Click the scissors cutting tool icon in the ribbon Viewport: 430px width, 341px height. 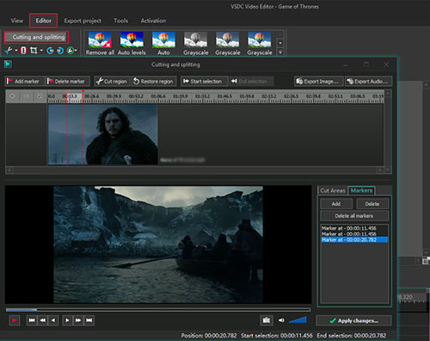tap(9, 51)
